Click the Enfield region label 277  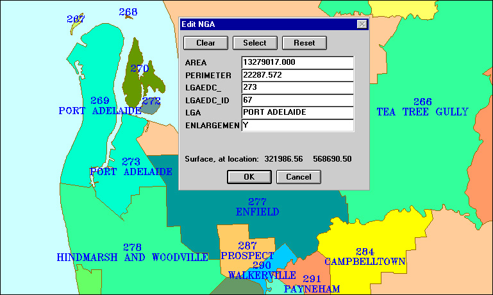click(x=257, y=202)
